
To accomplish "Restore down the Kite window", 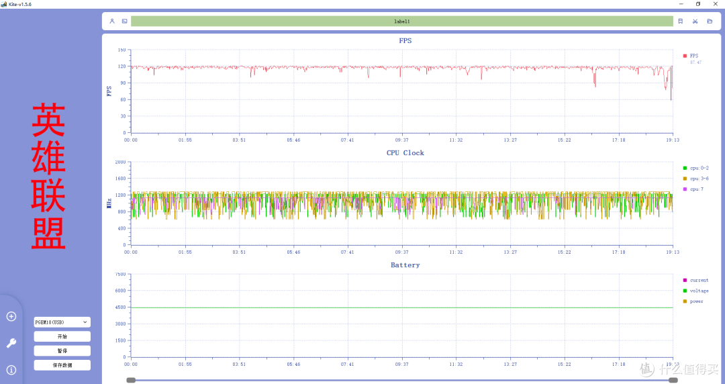I will pyautogui.click(x=698, y=4).
